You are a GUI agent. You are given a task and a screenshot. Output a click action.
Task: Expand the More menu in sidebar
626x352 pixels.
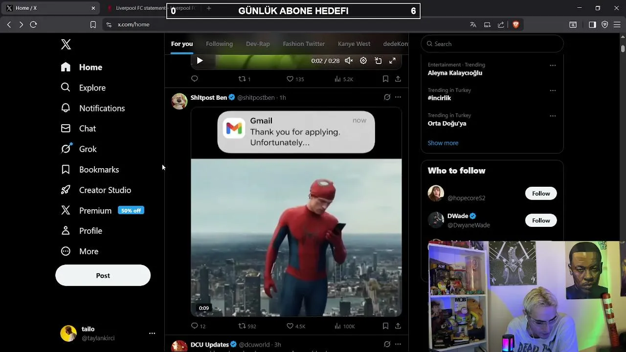(80, 251)
